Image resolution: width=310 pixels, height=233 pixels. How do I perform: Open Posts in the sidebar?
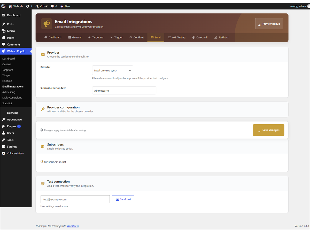point(16,24)
